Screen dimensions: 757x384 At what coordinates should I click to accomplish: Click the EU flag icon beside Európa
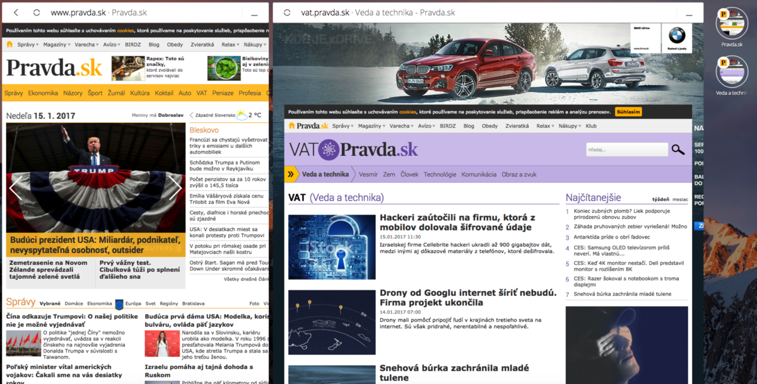click(119, 303)
